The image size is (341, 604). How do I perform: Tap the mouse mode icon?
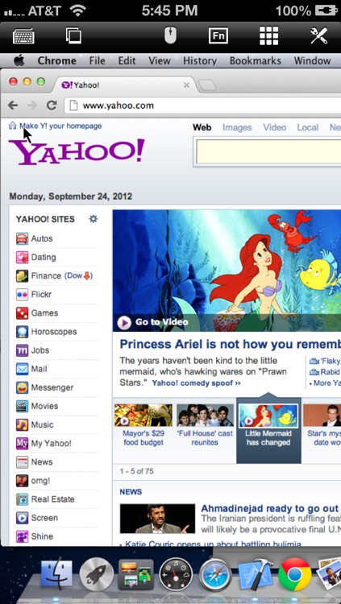point(170,35)
